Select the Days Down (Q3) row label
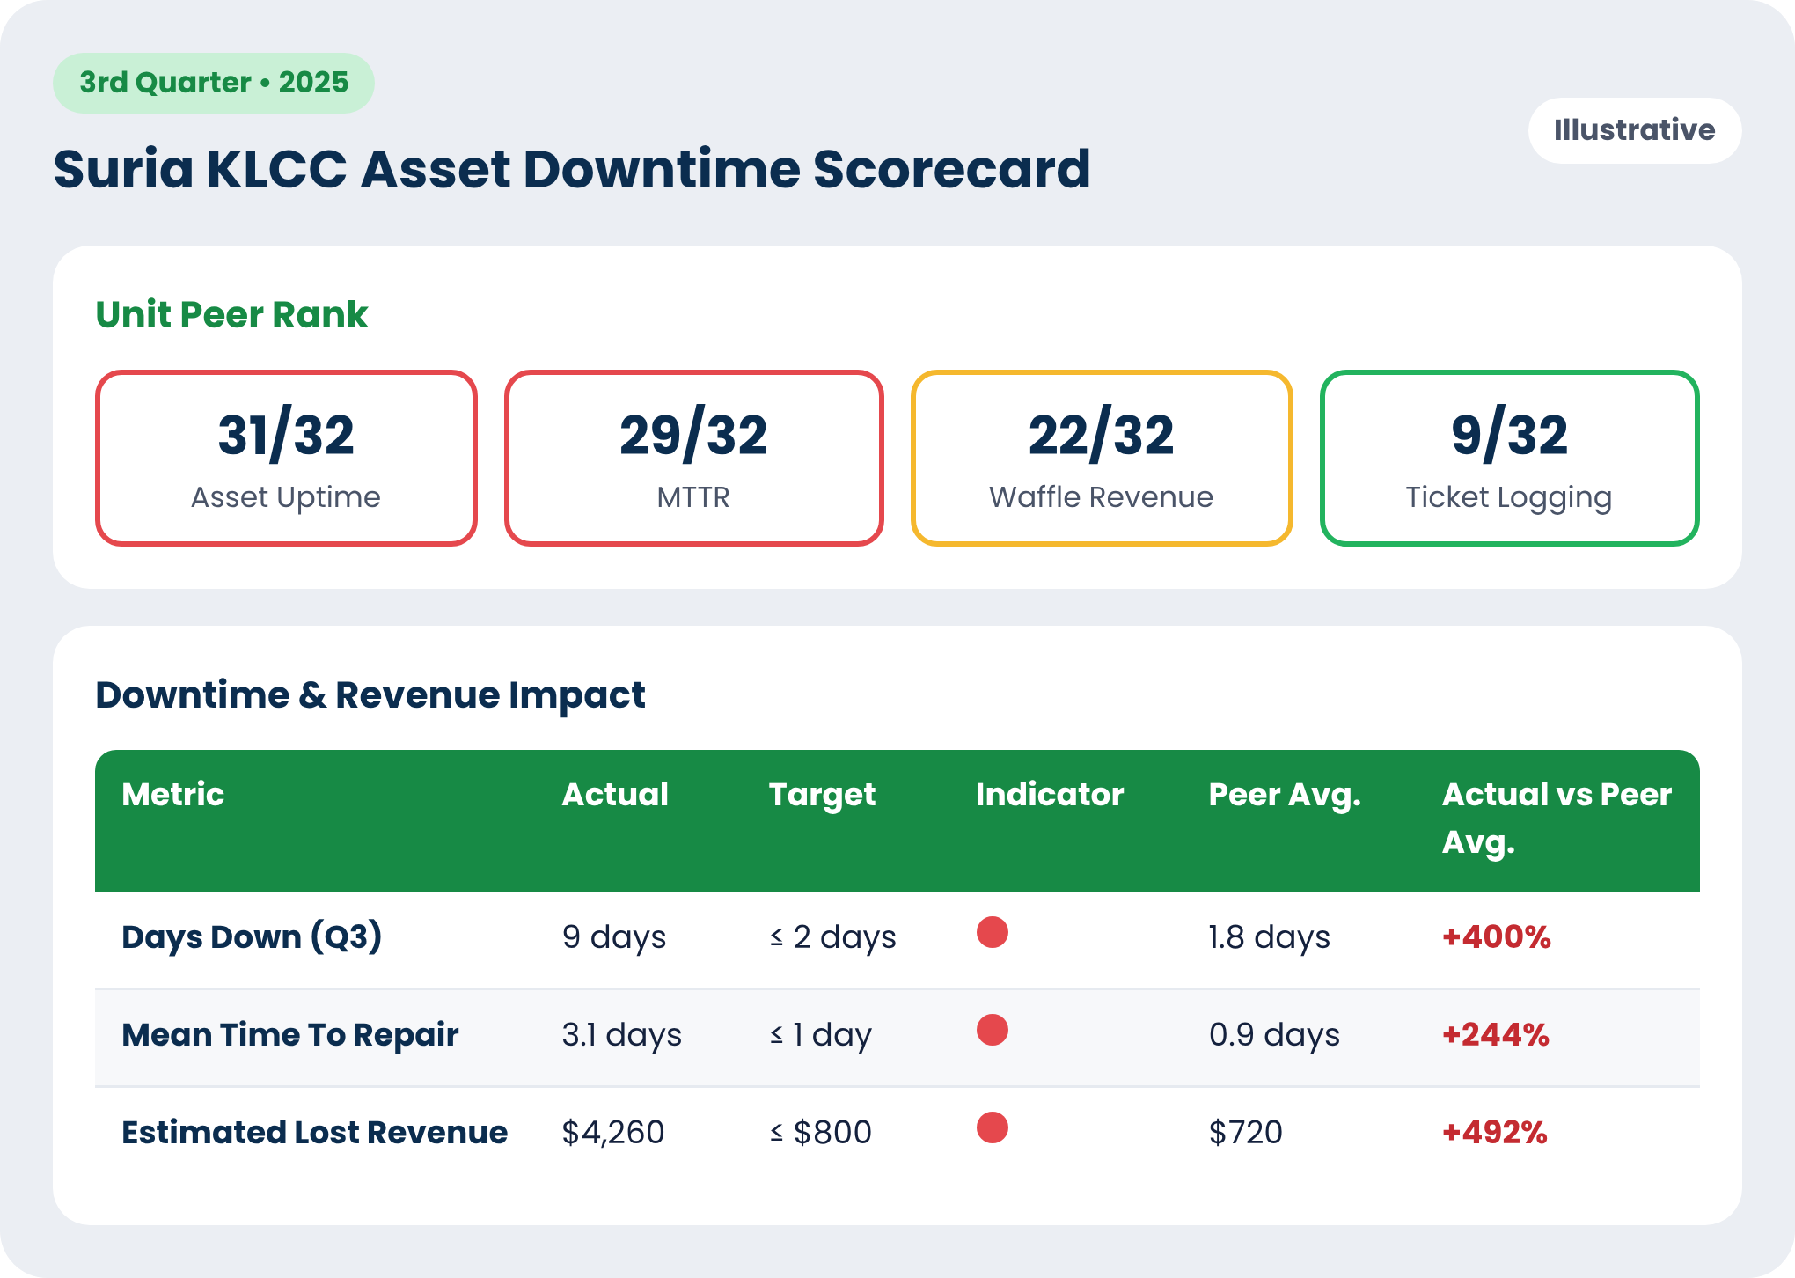The width and height of the screenshot is (1795, 1278). point(252,936)
